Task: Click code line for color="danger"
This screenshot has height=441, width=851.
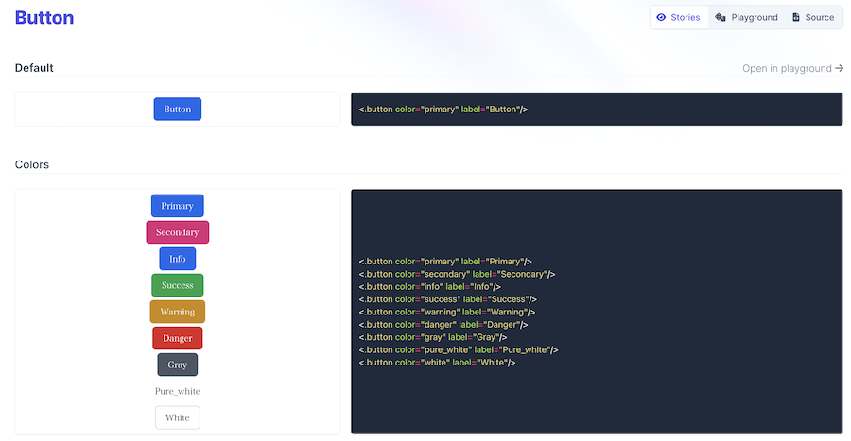Action: (443, 325)
